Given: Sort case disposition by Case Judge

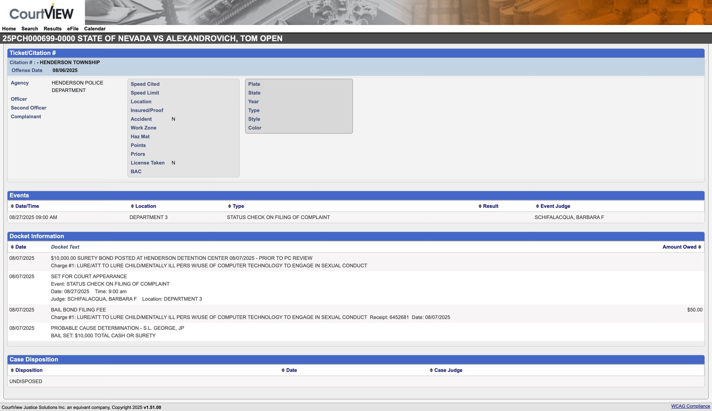Looking at the screenshot, I should (448, 370).
